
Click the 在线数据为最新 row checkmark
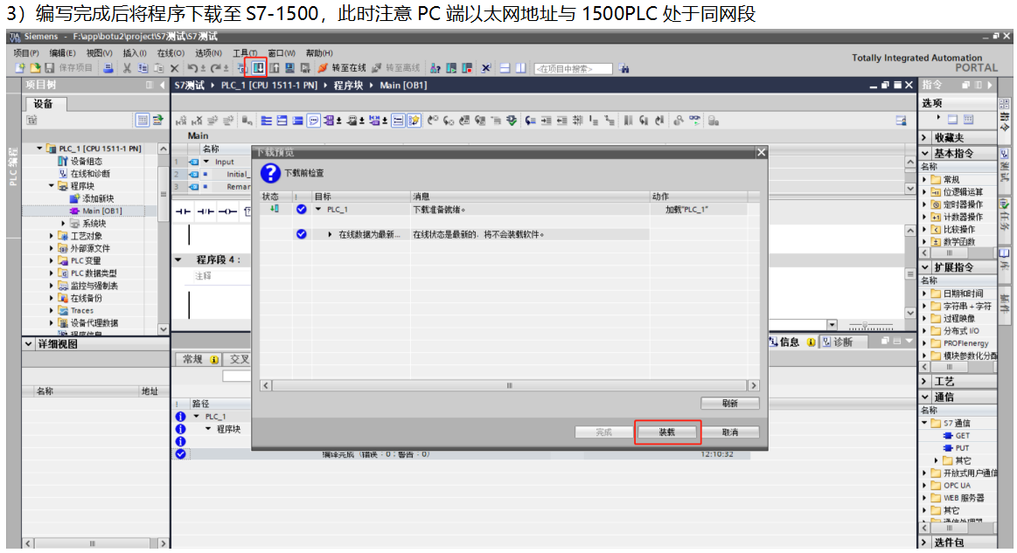(302, 234)
